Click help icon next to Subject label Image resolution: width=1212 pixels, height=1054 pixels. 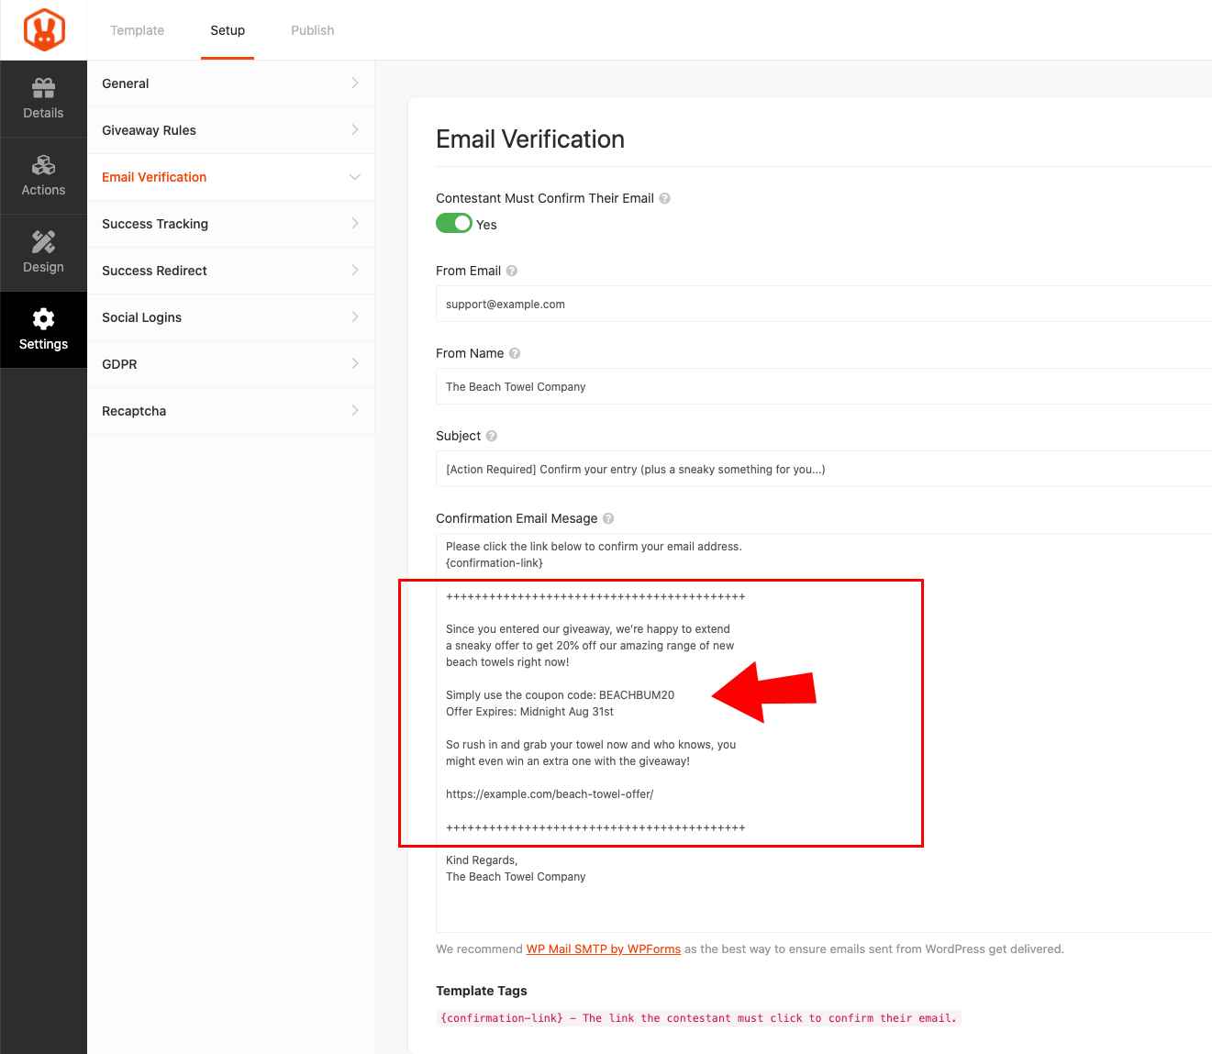(x=492, y=436)
